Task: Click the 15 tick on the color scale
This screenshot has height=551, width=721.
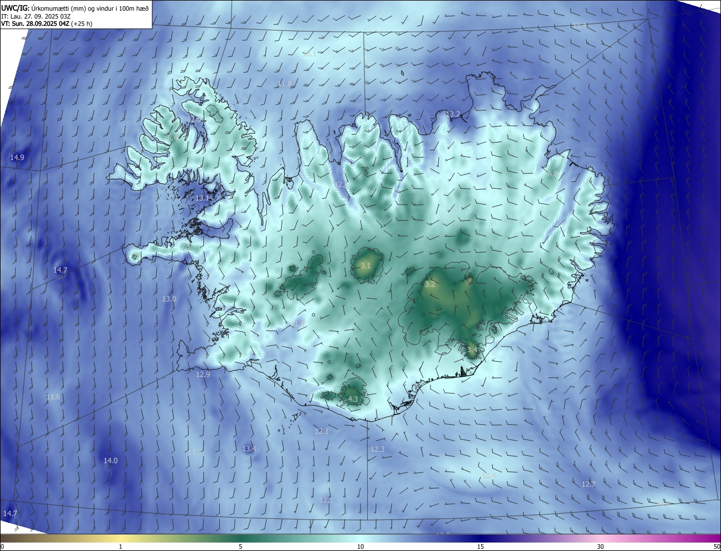Action: pyautogui.click(x=480, y=546)
